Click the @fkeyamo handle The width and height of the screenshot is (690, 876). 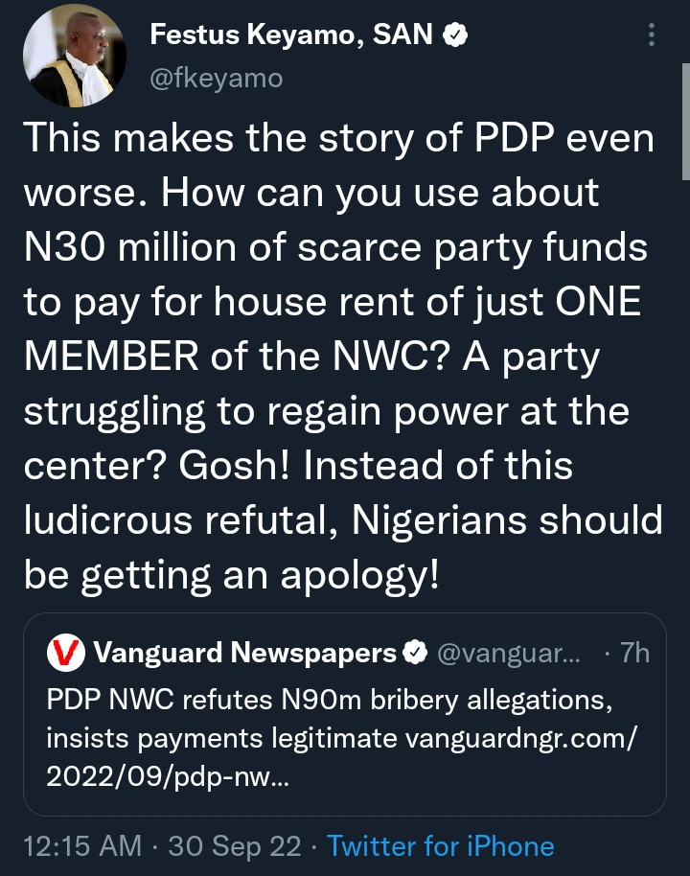(x=217, y=78)
